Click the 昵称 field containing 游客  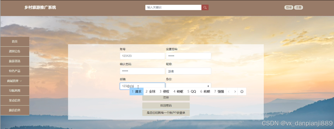[188, 71]
